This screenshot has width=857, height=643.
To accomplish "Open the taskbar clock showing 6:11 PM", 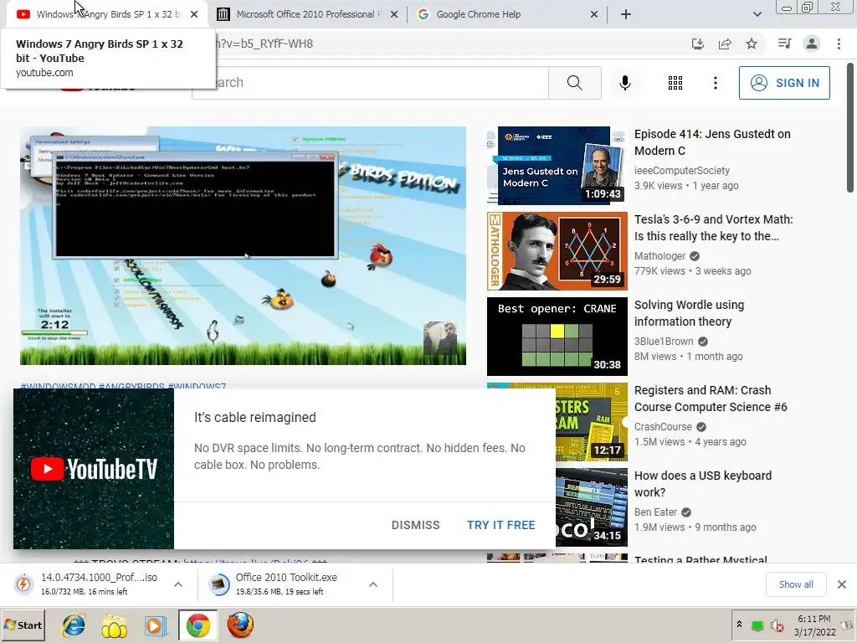I will pyautogui.click(x=814, y=625).
